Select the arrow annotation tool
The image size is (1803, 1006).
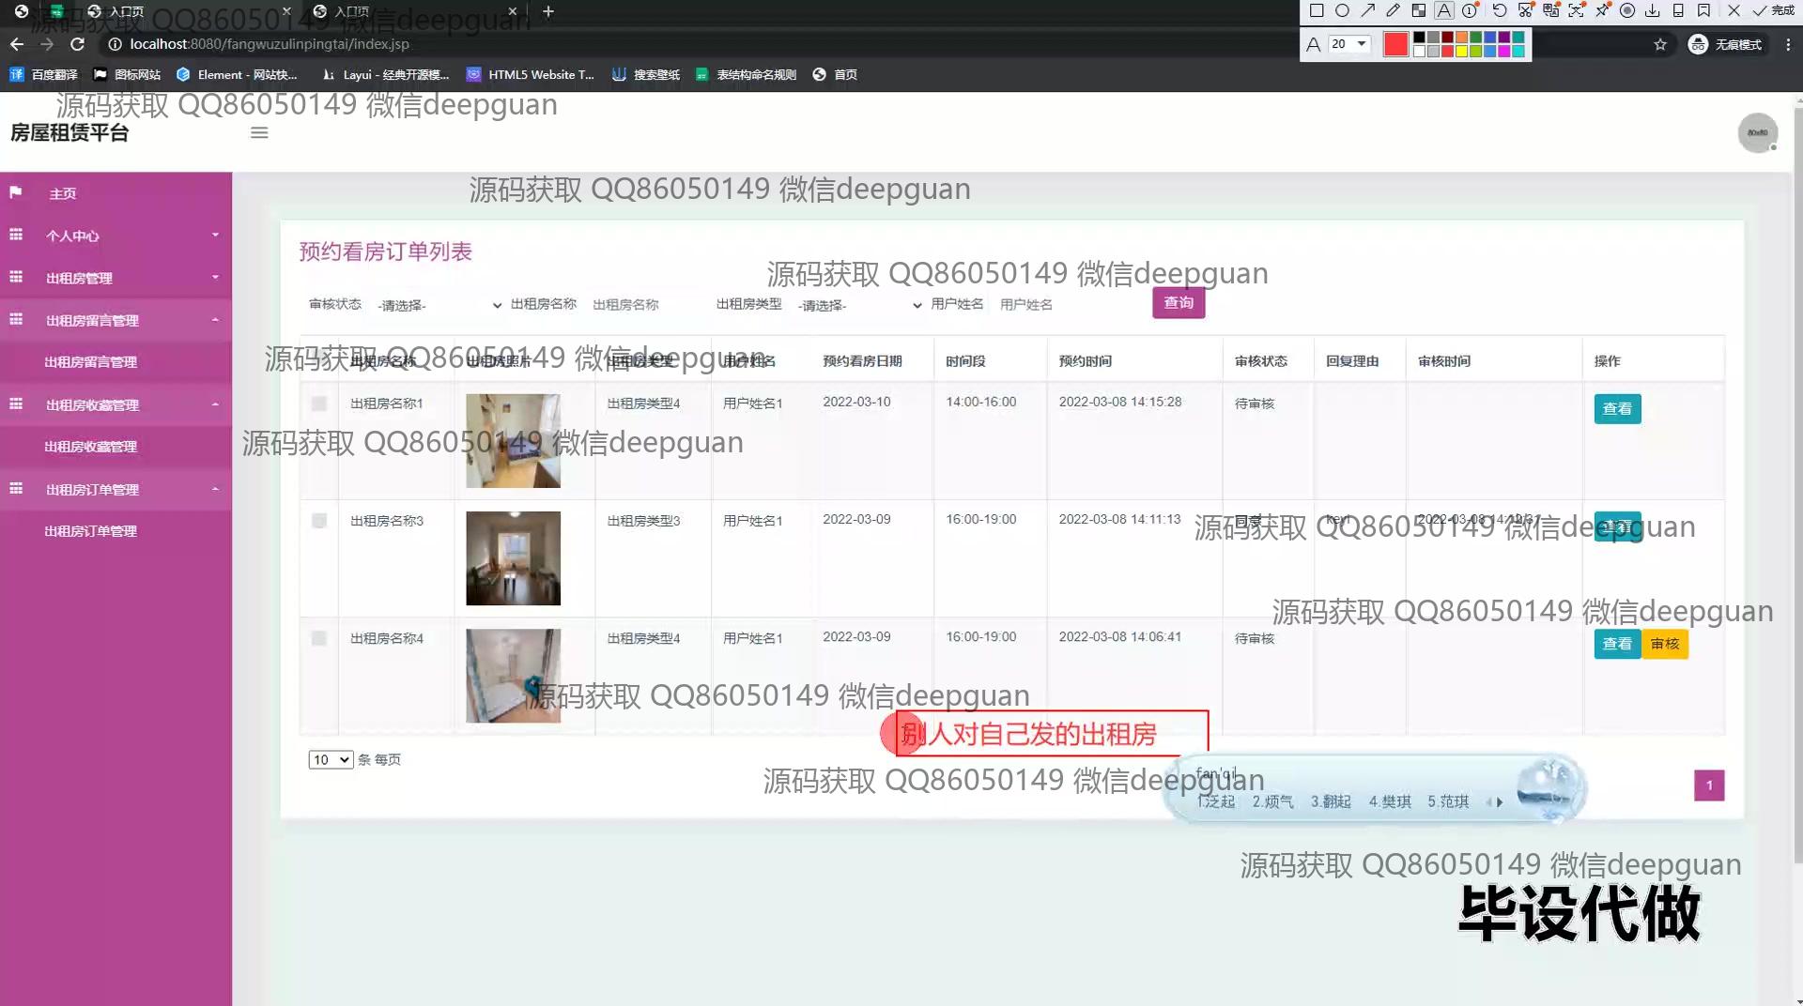click(x=1368, y=11)
